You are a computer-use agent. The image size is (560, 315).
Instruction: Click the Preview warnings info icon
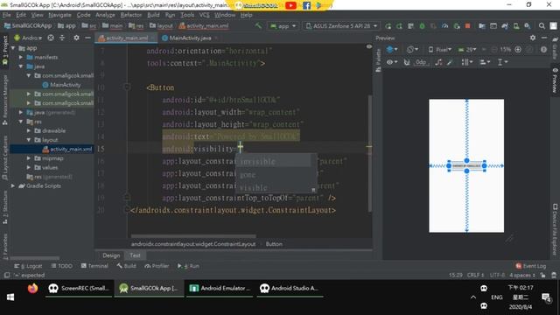pos(543,50)
